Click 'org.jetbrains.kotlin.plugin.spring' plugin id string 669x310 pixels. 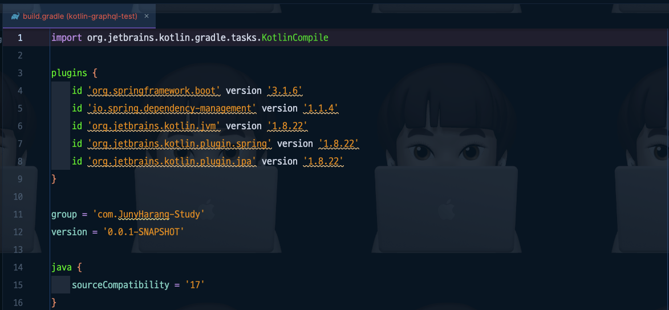tap(180, 144)
